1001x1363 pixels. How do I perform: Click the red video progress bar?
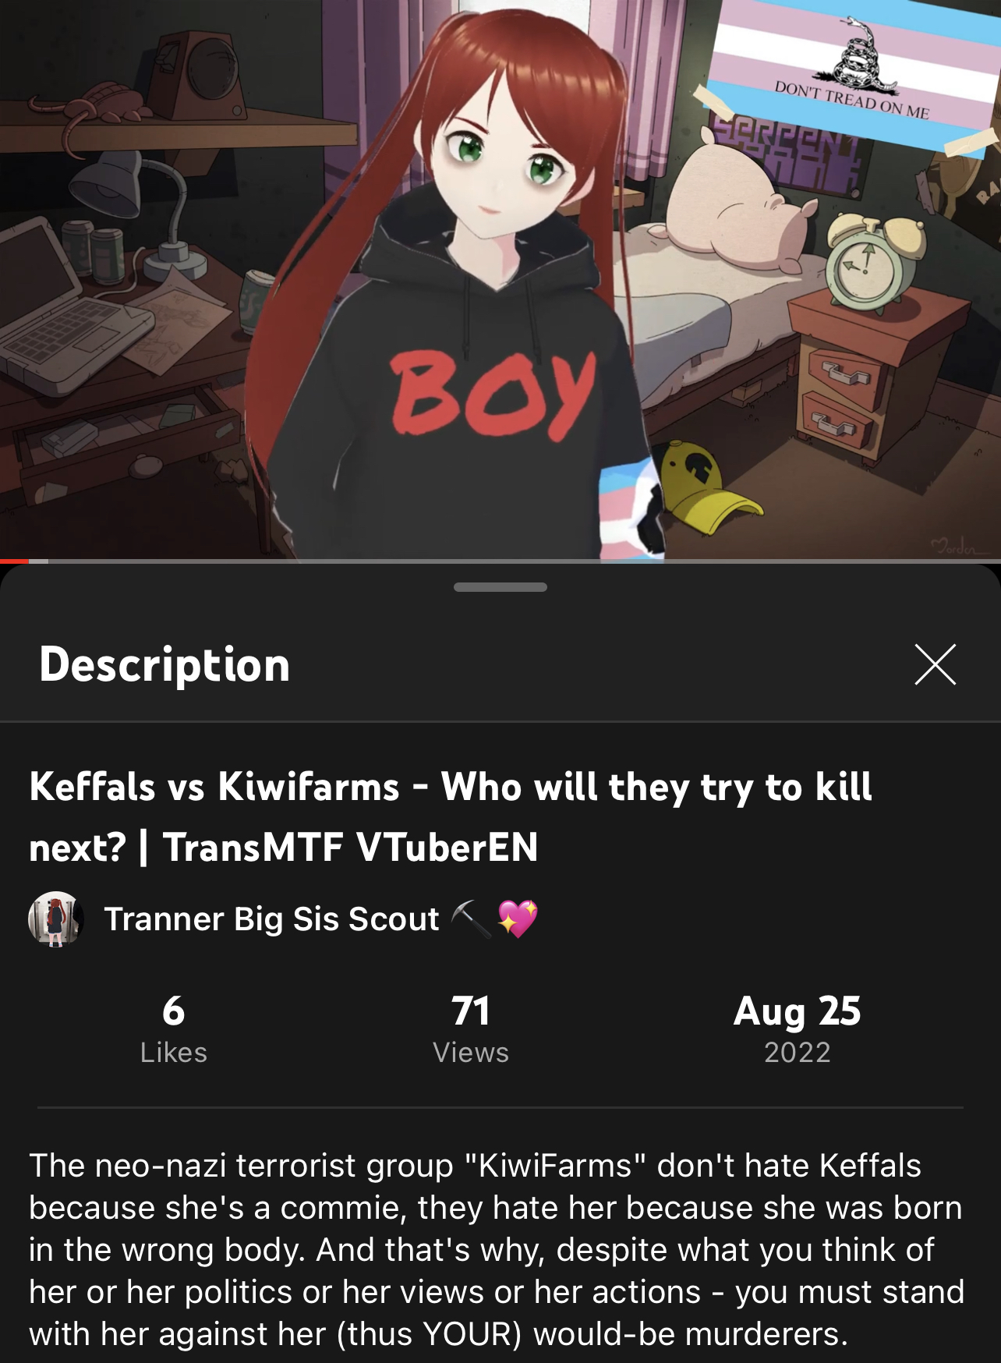pyautogui.click(x=14, y=561)
